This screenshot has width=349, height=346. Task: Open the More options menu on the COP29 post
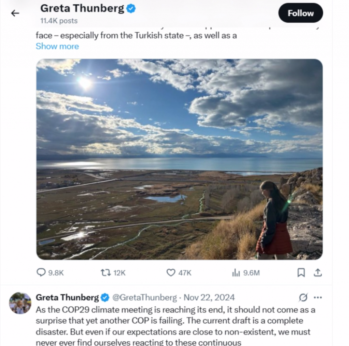pos(318,298)
